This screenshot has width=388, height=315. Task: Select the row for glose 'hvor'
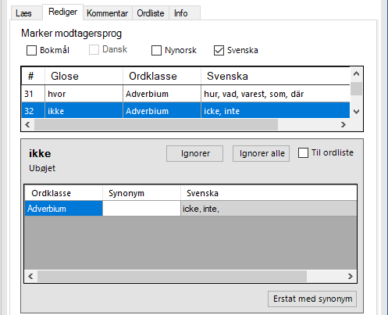(x=186, y=94)
